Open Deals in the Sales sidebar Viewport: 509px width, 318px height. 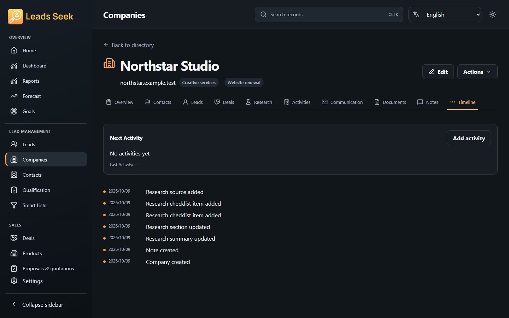pos(46,238)
